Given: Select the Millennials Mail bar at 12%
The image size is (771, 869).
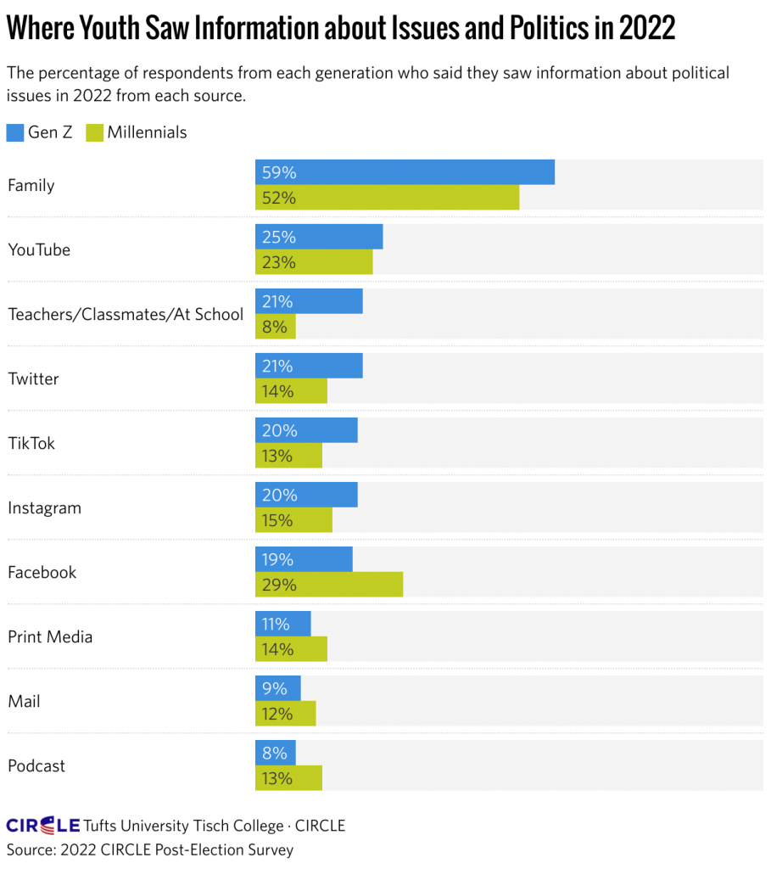Looking at the screenshot, I should coord(286,714).
